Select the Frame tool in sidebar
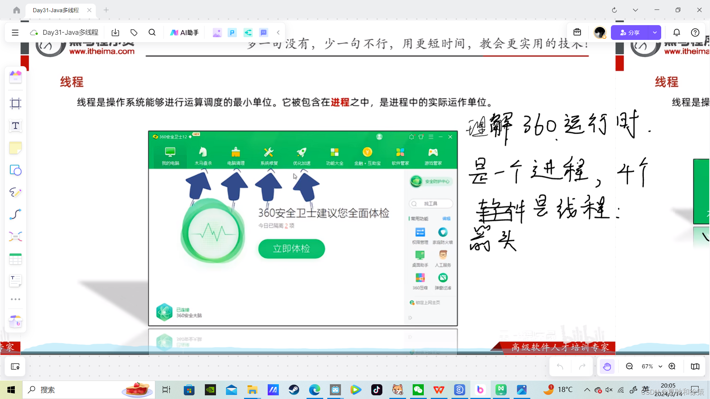 coord(15,103)
